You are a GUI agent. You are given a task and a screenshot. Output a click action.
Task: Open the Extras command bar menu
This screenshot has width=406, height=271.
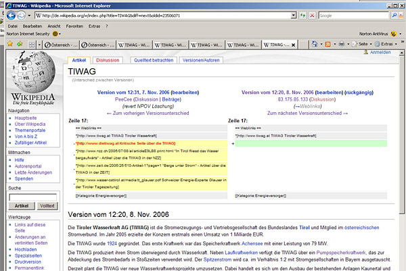[386, 44]
